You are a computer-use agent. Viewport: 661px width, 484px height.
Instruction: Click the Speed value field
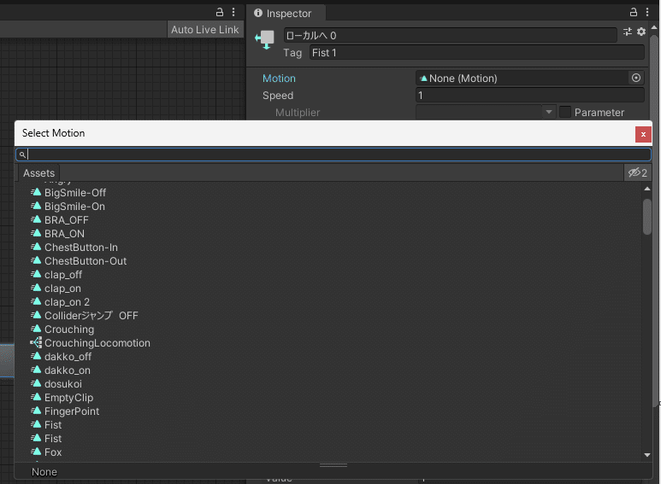pyautogui.click(x=530, y=95)
